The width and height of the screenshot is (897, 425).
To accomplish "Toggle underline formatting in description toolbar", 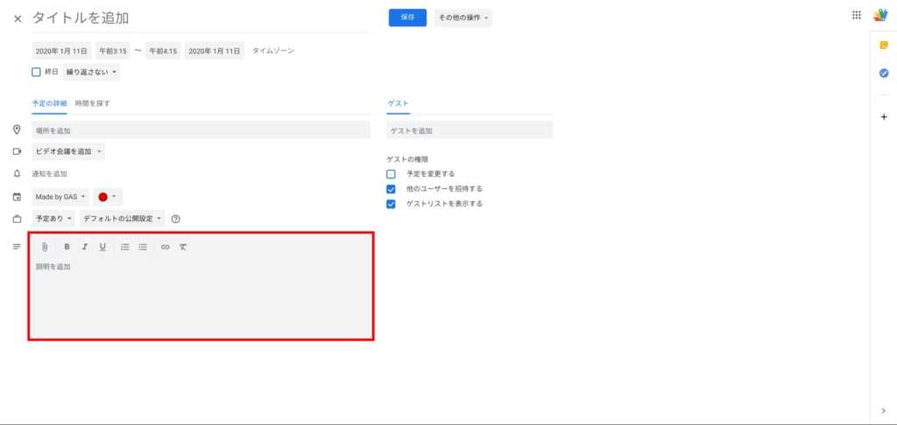I will click(102, 247).
